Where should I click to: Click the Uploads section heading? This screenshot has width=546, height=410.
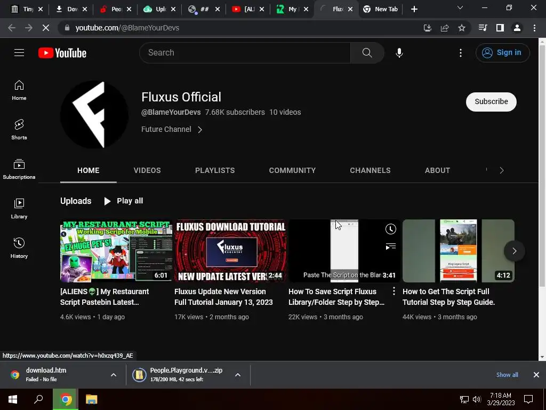[x=76, y=201]
